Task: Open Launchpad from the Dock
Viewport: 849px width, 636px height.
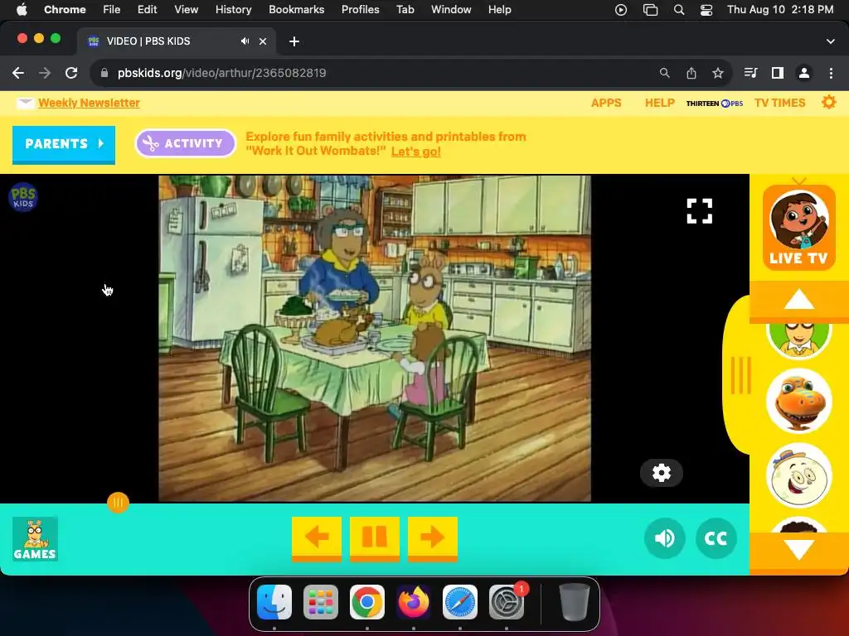Action: click(321, 602)
